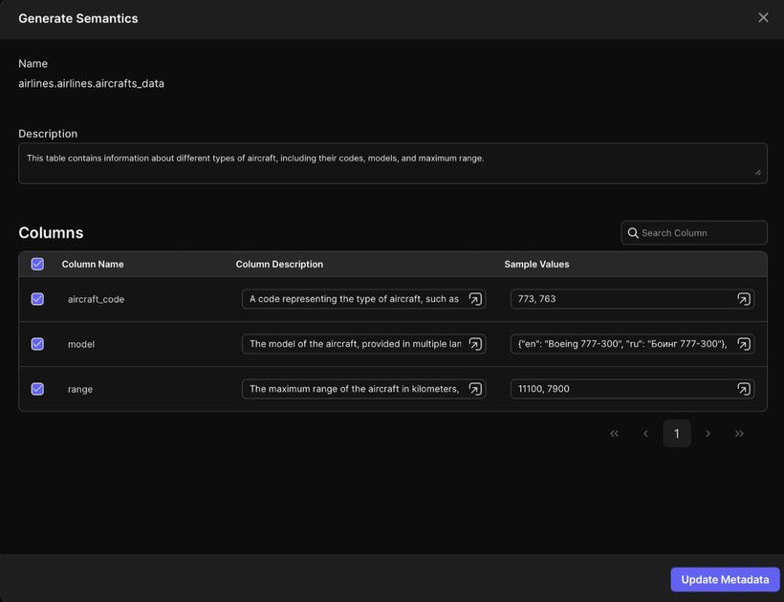Expand model column description popup icon
Image resolution: width=784 pixels, height=602 pixels.
click(475, 344)
